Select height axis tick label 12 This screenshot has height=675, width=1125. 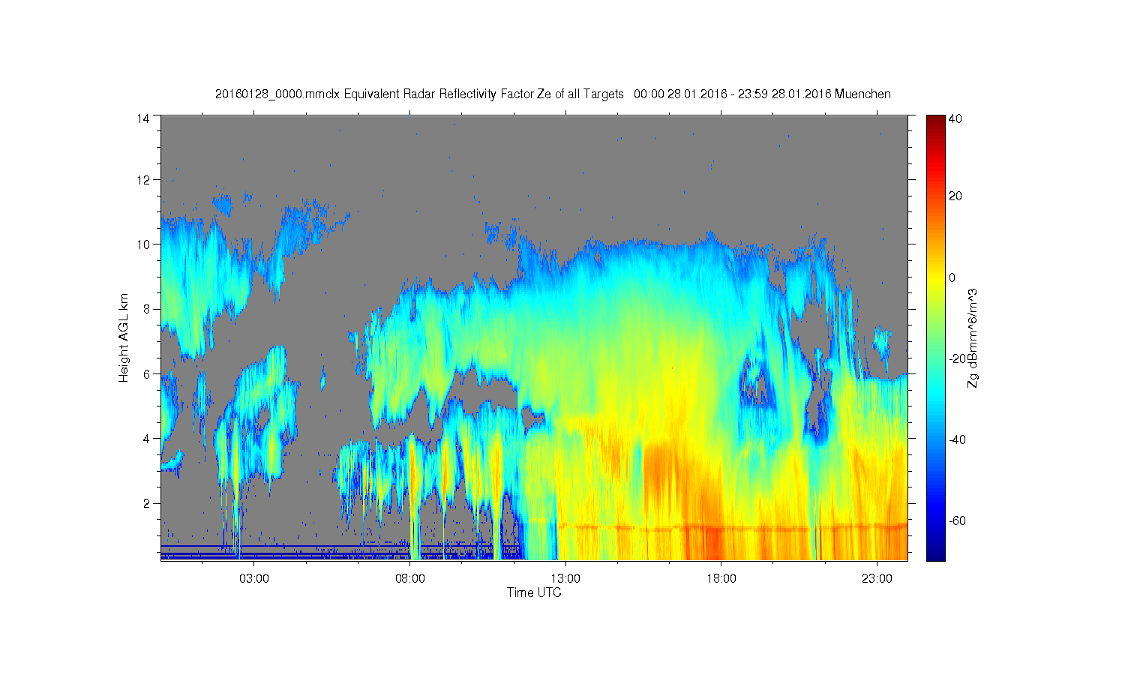click(142, 180)
